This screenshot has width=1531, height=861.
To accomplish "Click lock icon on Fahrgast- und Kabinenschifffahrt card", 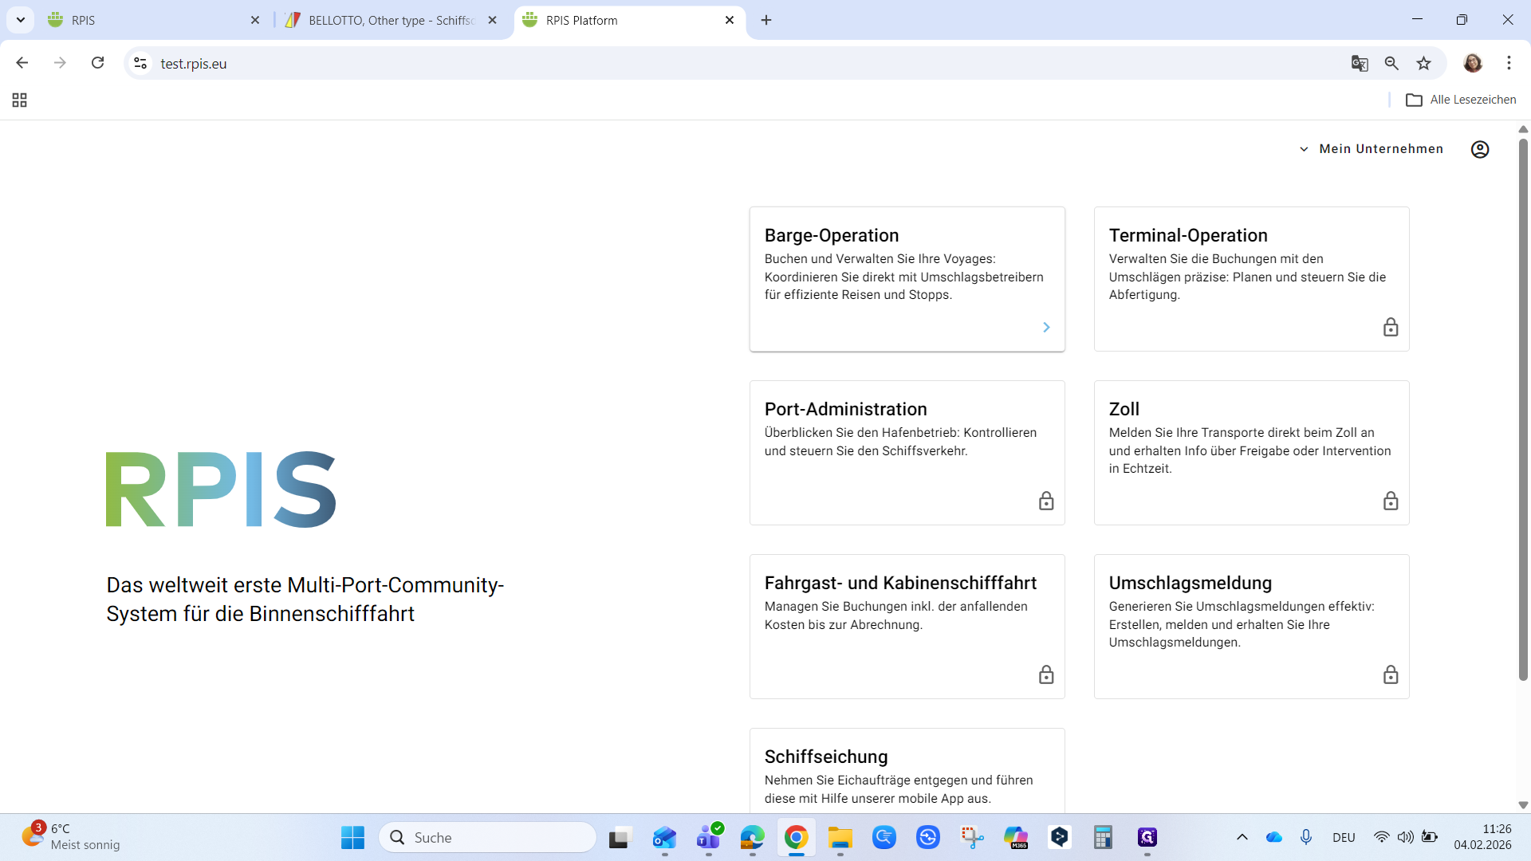I will pos(1046,675).
